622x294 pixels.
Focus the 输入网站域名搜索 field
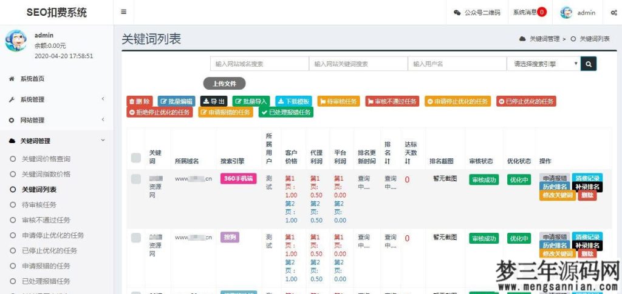click(x=259, y=63)
